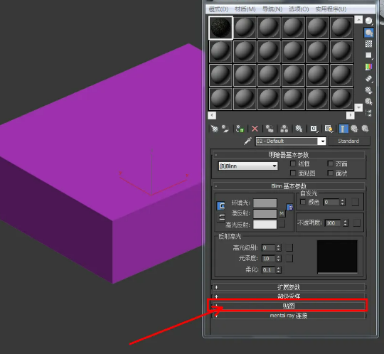Open the Material/Map Navigator icon
Image resolution: width=384 pixels, height=354 pixels.
coord(369,113)
